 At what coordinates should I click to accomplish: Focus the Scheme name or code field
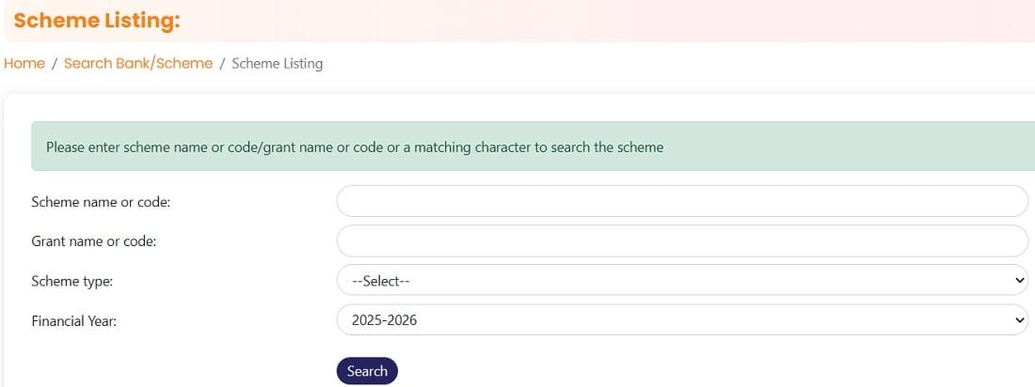(x=681, y=201)
